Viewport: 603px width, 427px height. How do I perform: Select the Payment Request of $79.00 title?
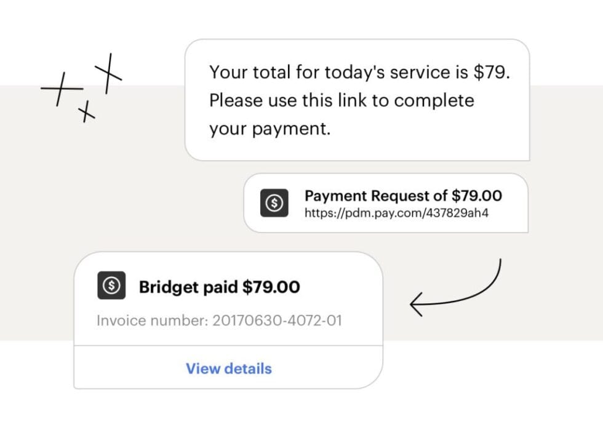(403, 196)
